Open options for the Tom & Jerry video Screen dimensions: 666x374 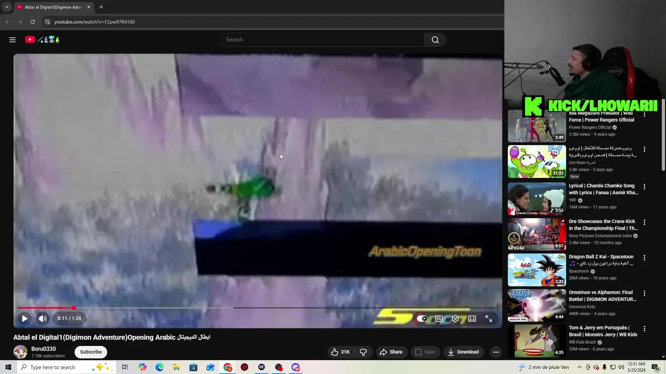[x=644, y=329]
